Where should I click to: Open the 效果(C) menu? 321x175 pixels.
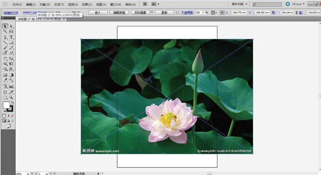pos(87,4)
